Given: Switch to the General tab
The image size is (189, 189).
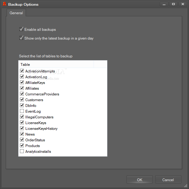Looking at the screenshot, I should (x=16, y=13).
